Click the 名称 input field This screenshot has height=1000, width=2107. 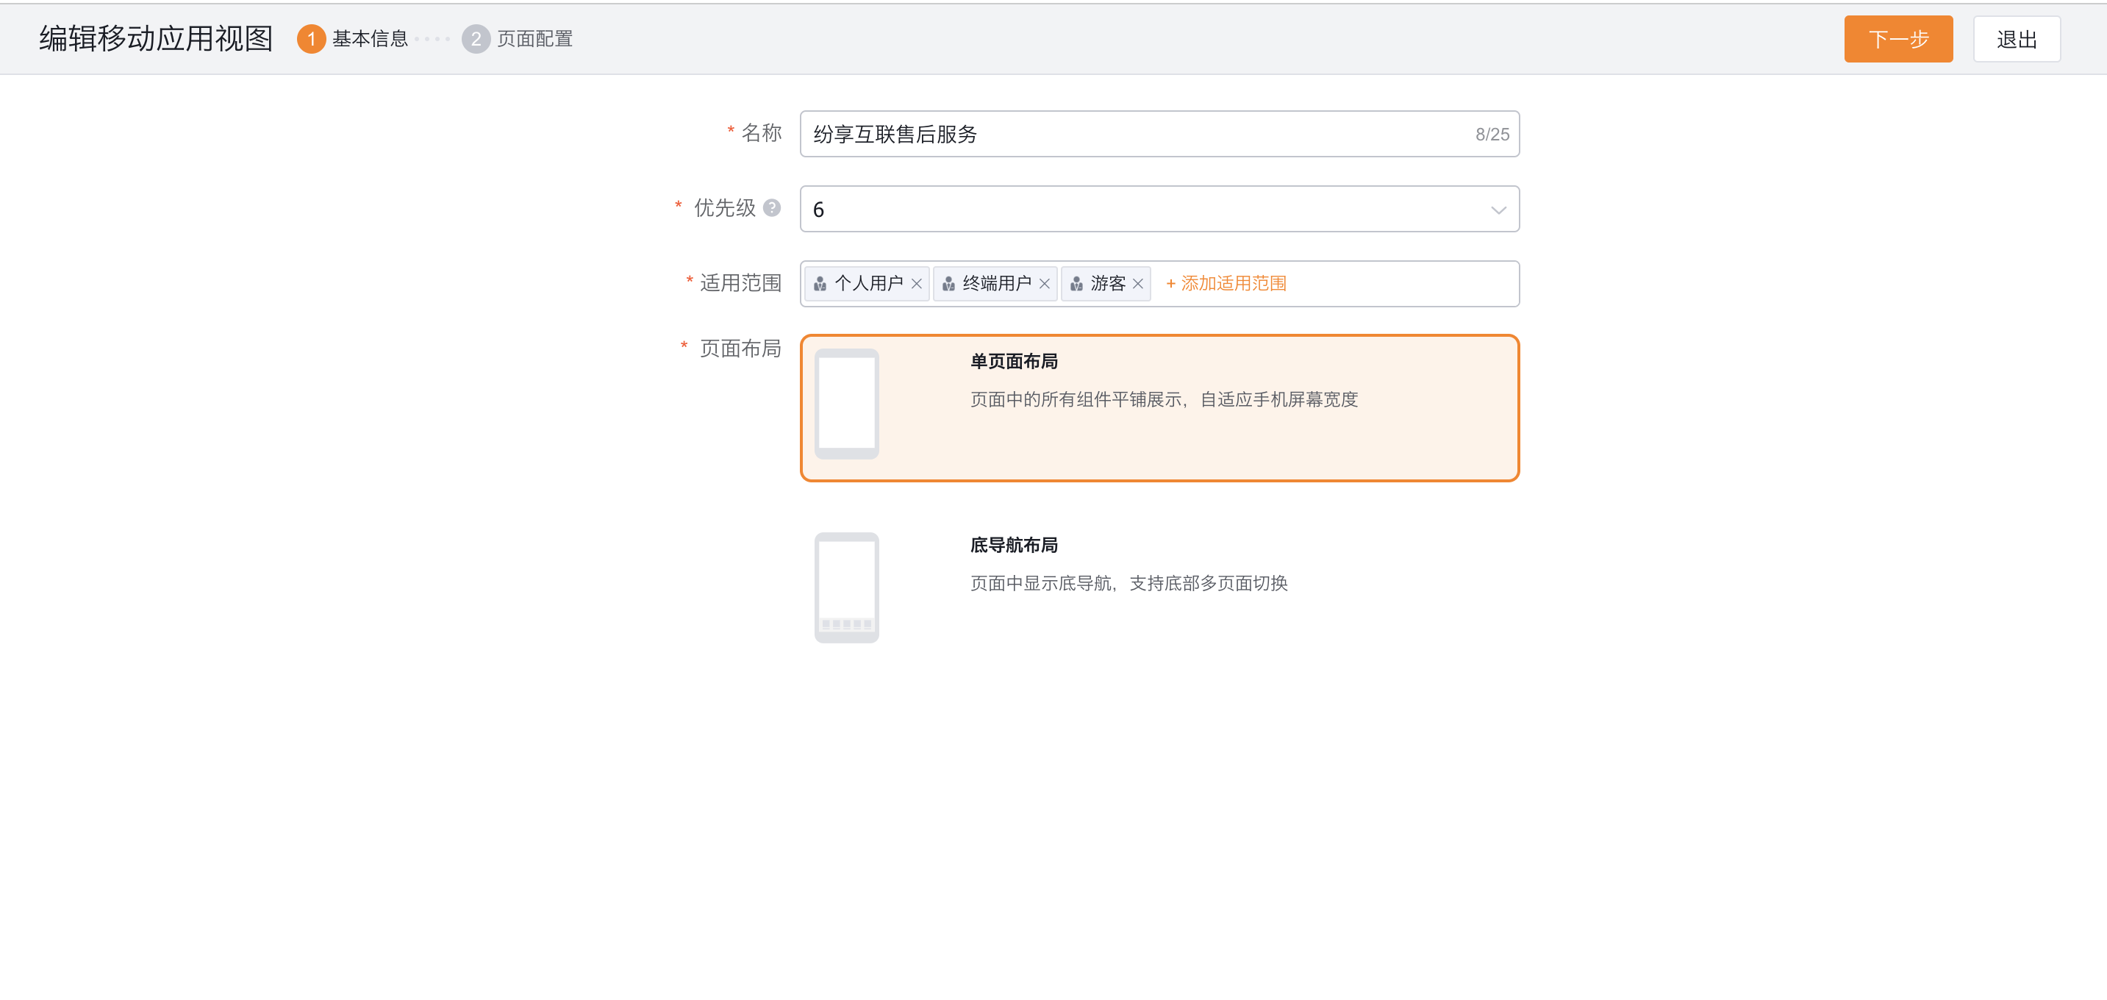point(1159,135)
